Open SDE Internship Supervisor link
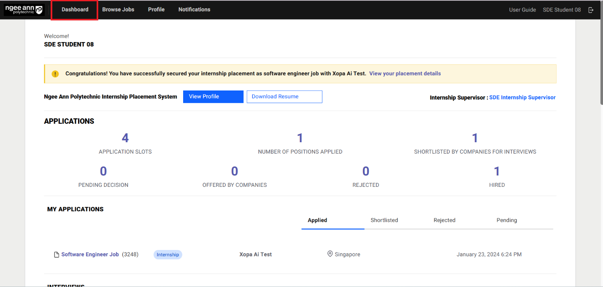603x287 pixels. pos(522,98)
